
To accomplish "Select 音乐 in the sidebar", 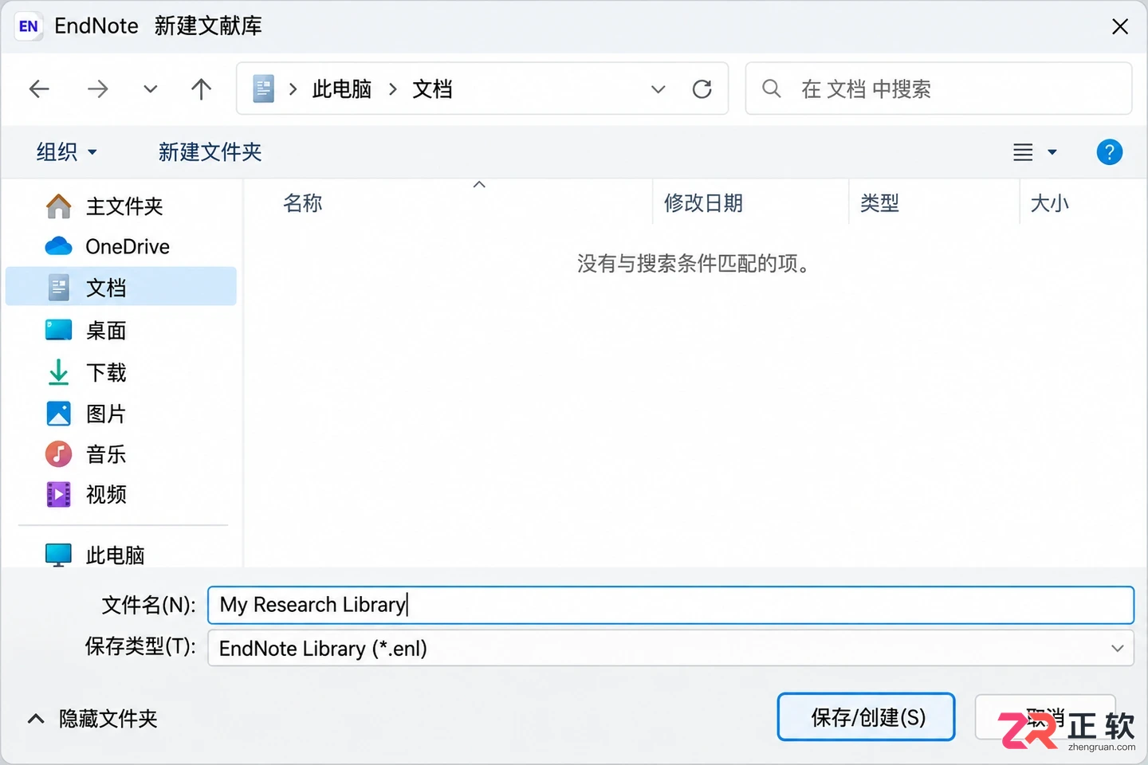I will coord(121,454).
